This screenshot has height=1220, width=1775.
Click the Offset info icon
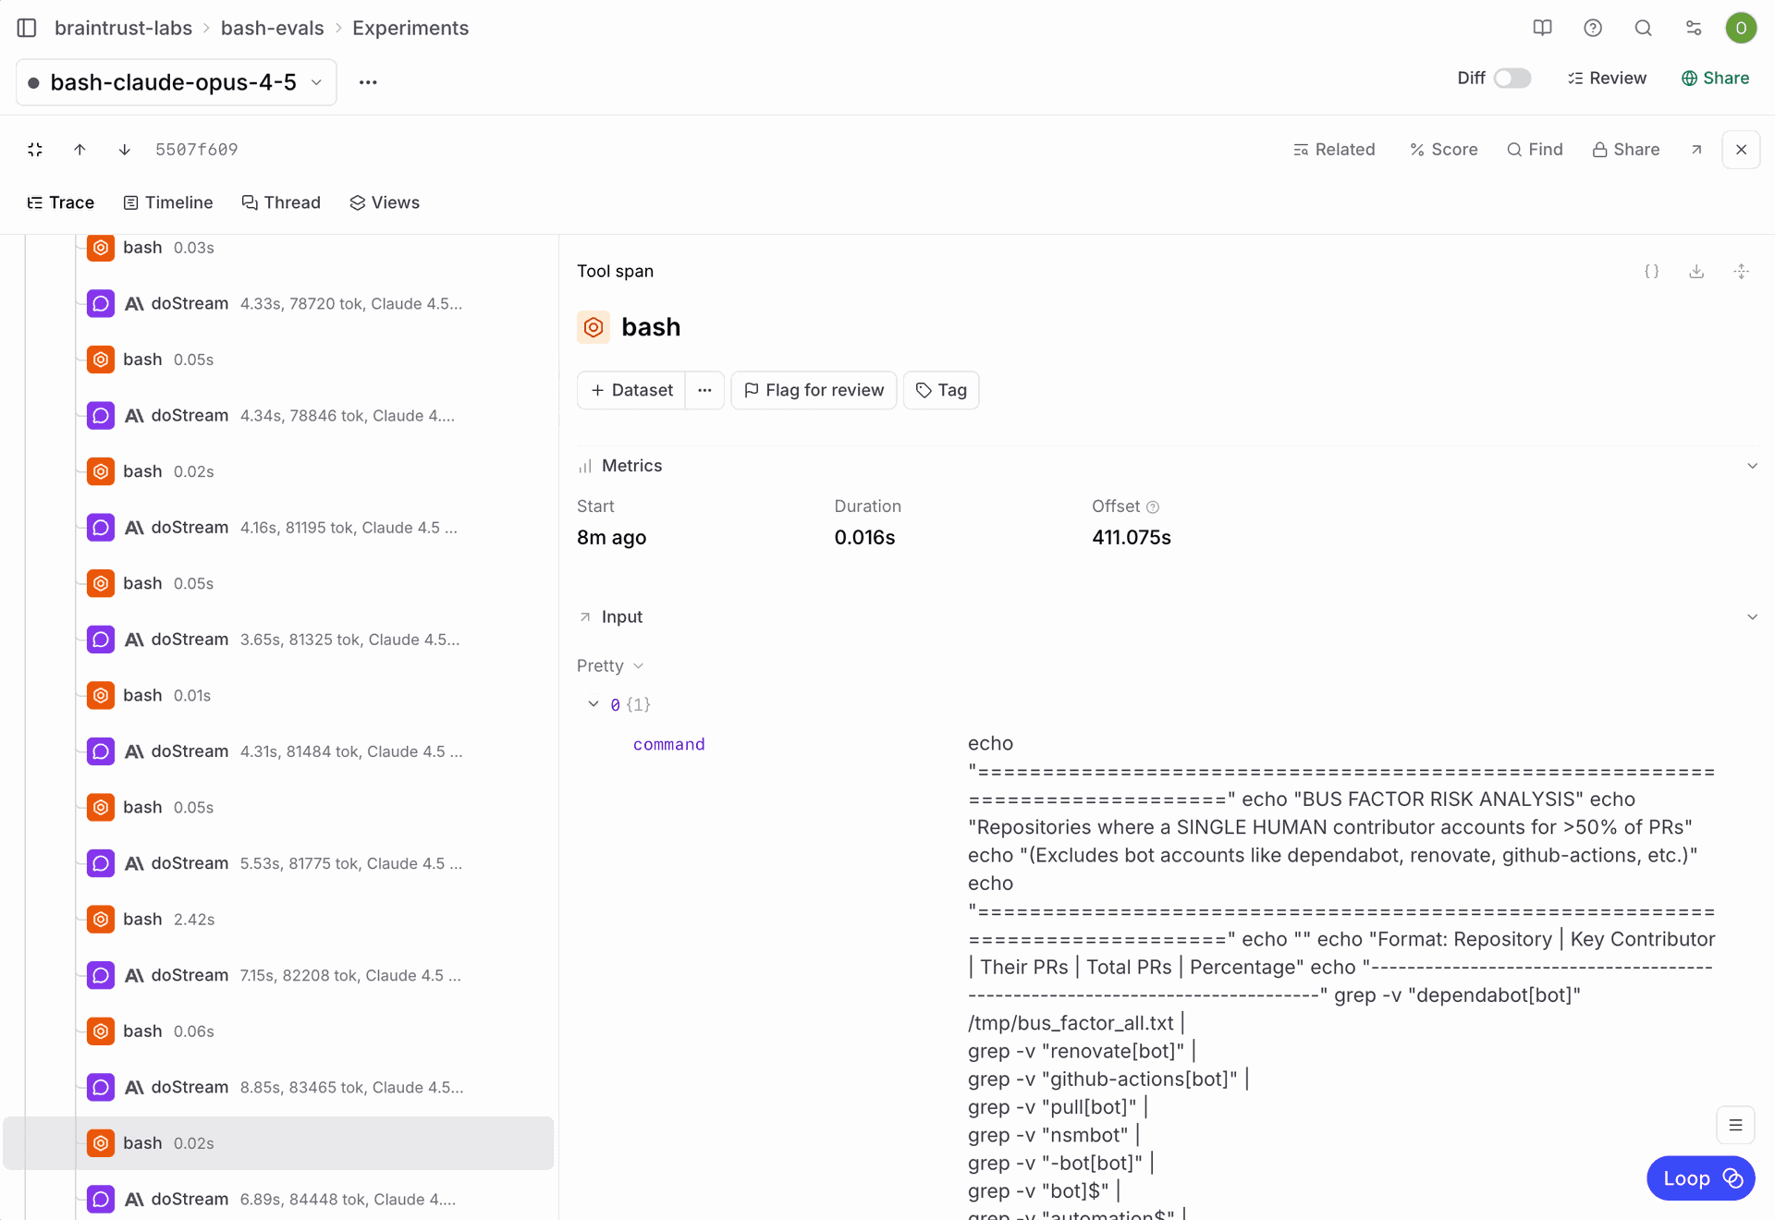[x=1153, y=507]
